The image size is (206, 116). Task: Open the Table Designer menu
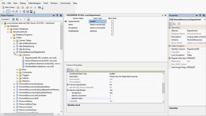[34, 3]
